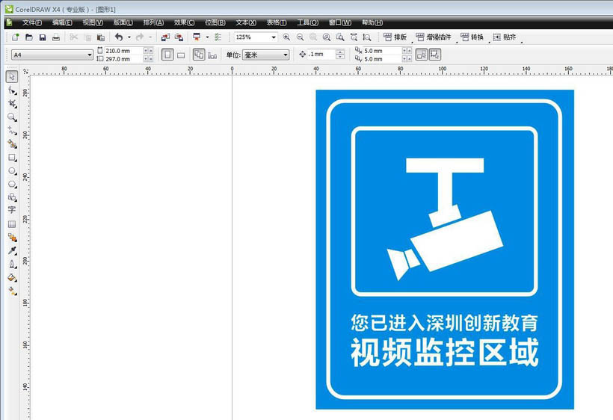Viewport: 613px width, 420px height.
Task: Select the Basic Shapes tool in the toolbox
Action: (12, 197)
